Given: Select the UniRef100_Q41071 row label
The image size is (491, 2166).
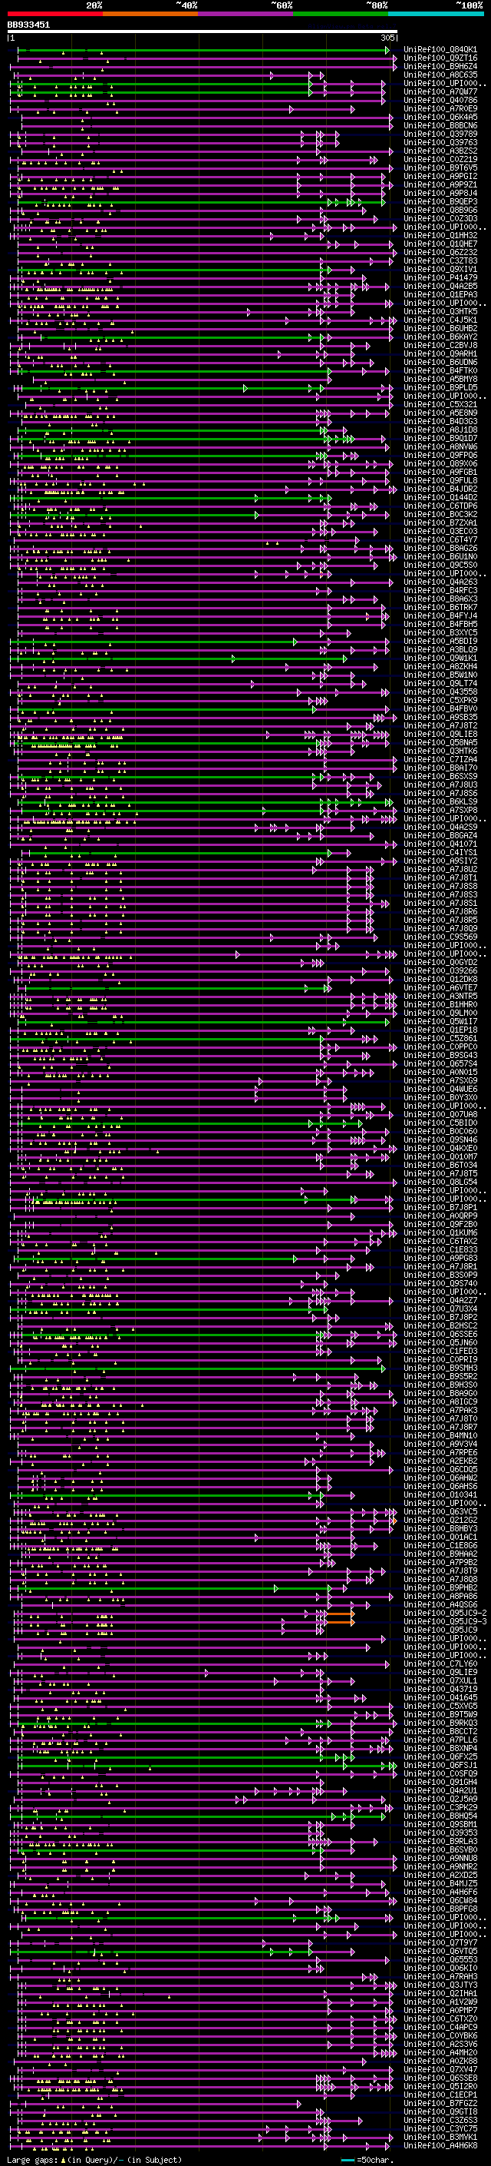Looking at the screenshot, I should tap(440, 844).
